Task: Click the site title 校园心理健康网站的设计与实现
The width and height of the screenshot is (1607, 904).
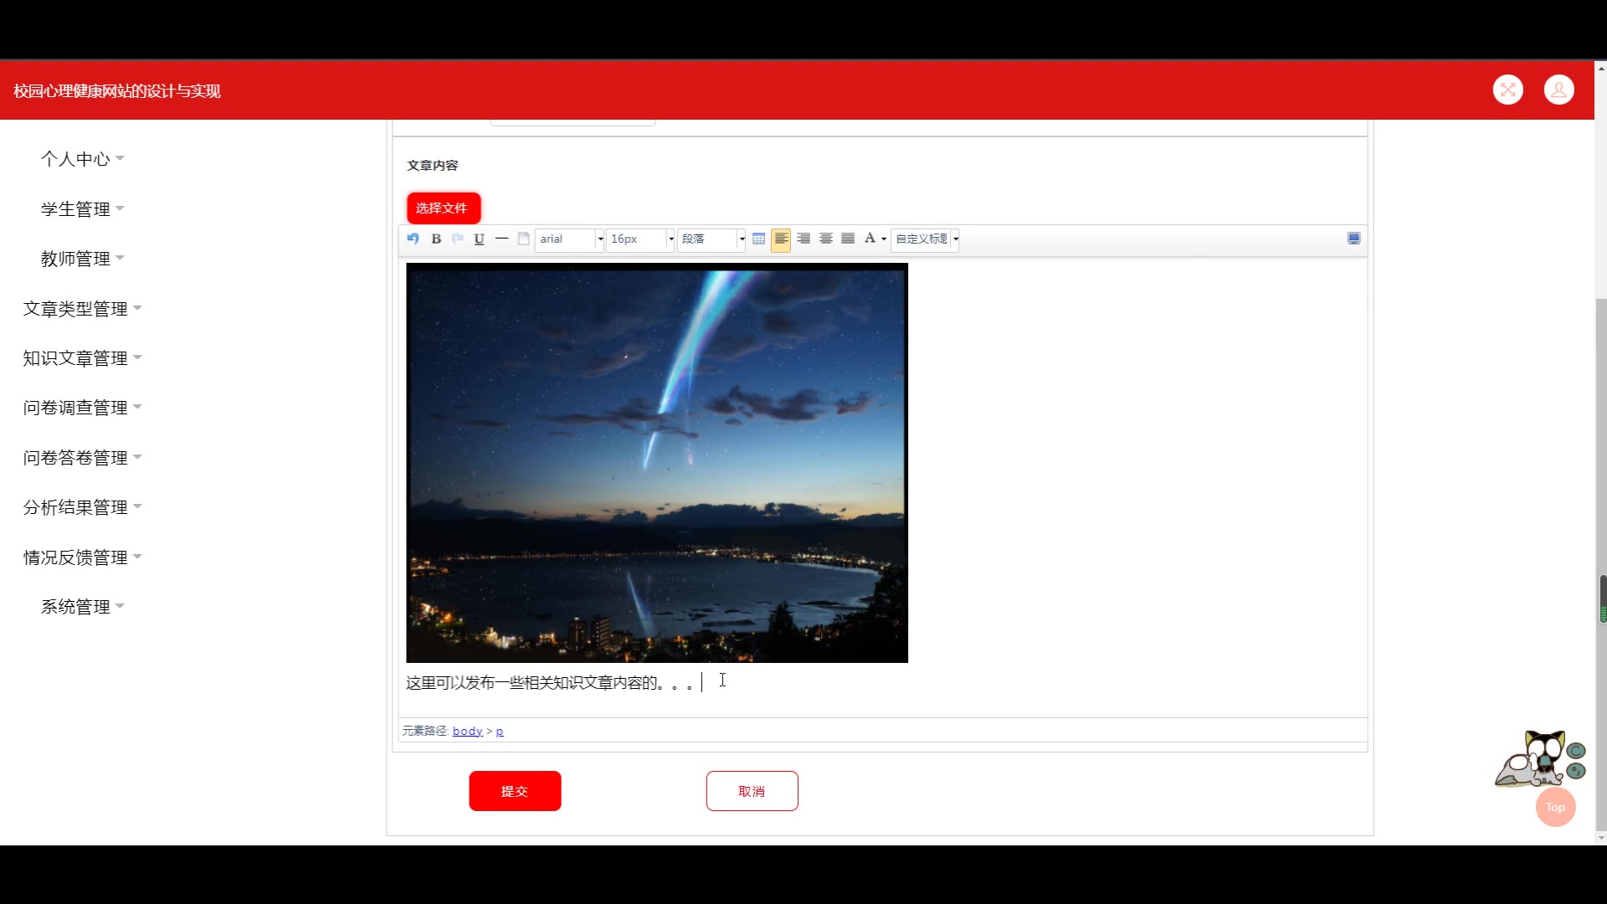Action: click(x=117, y=90)
